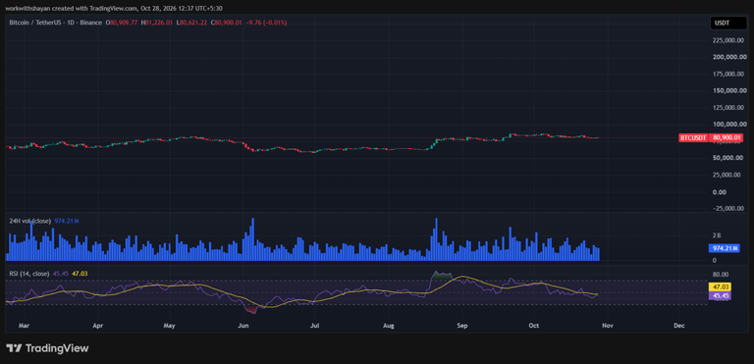Click the 100,000.00 price axis label
The image size is (754, 364).
coord(729,125)
